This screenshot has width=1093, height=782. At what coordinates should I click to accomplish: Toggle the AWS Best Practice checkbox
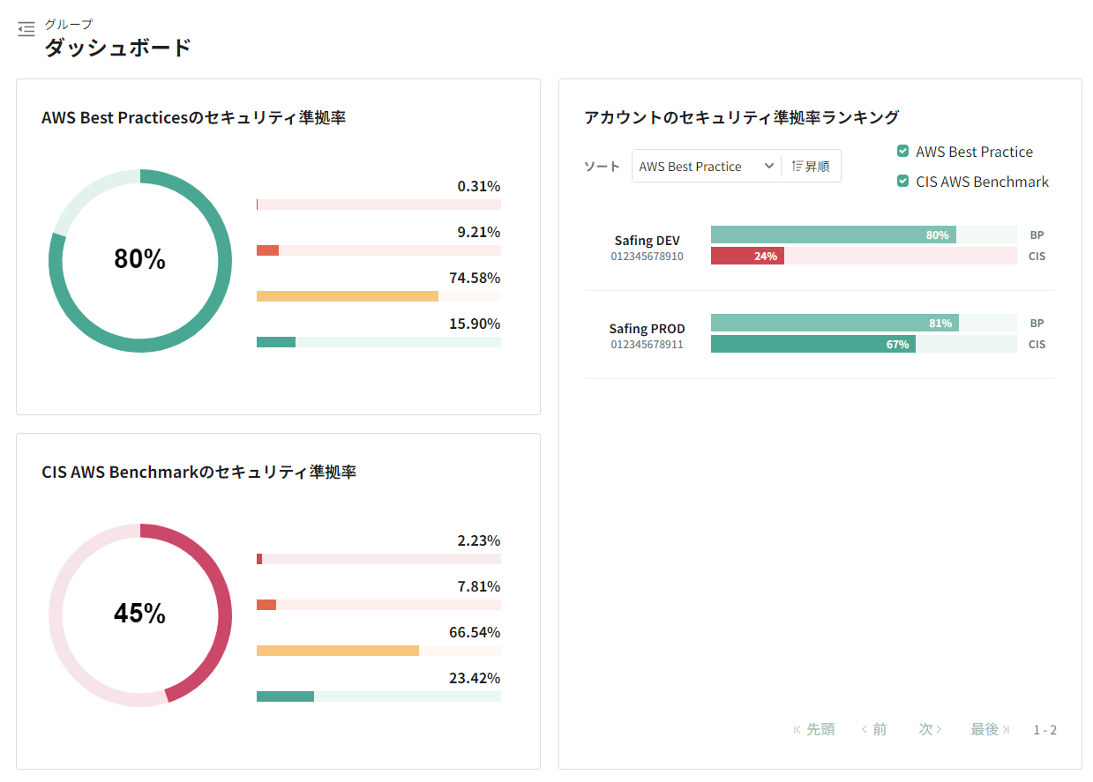point(902,152)
